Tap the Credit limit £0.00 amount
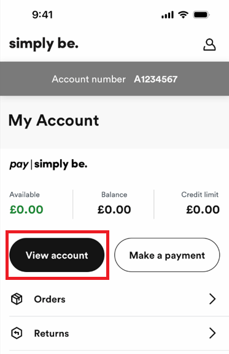 pyautogui.click(x=203, y=209)
